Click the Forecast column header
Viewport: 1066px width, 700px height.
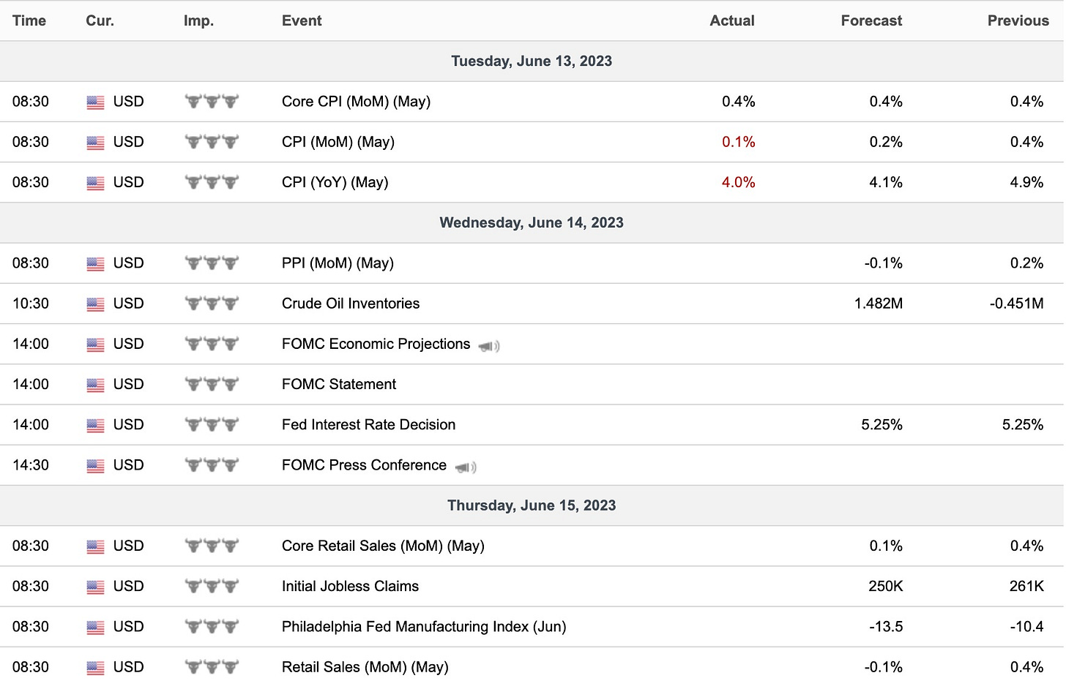[871, 20]
